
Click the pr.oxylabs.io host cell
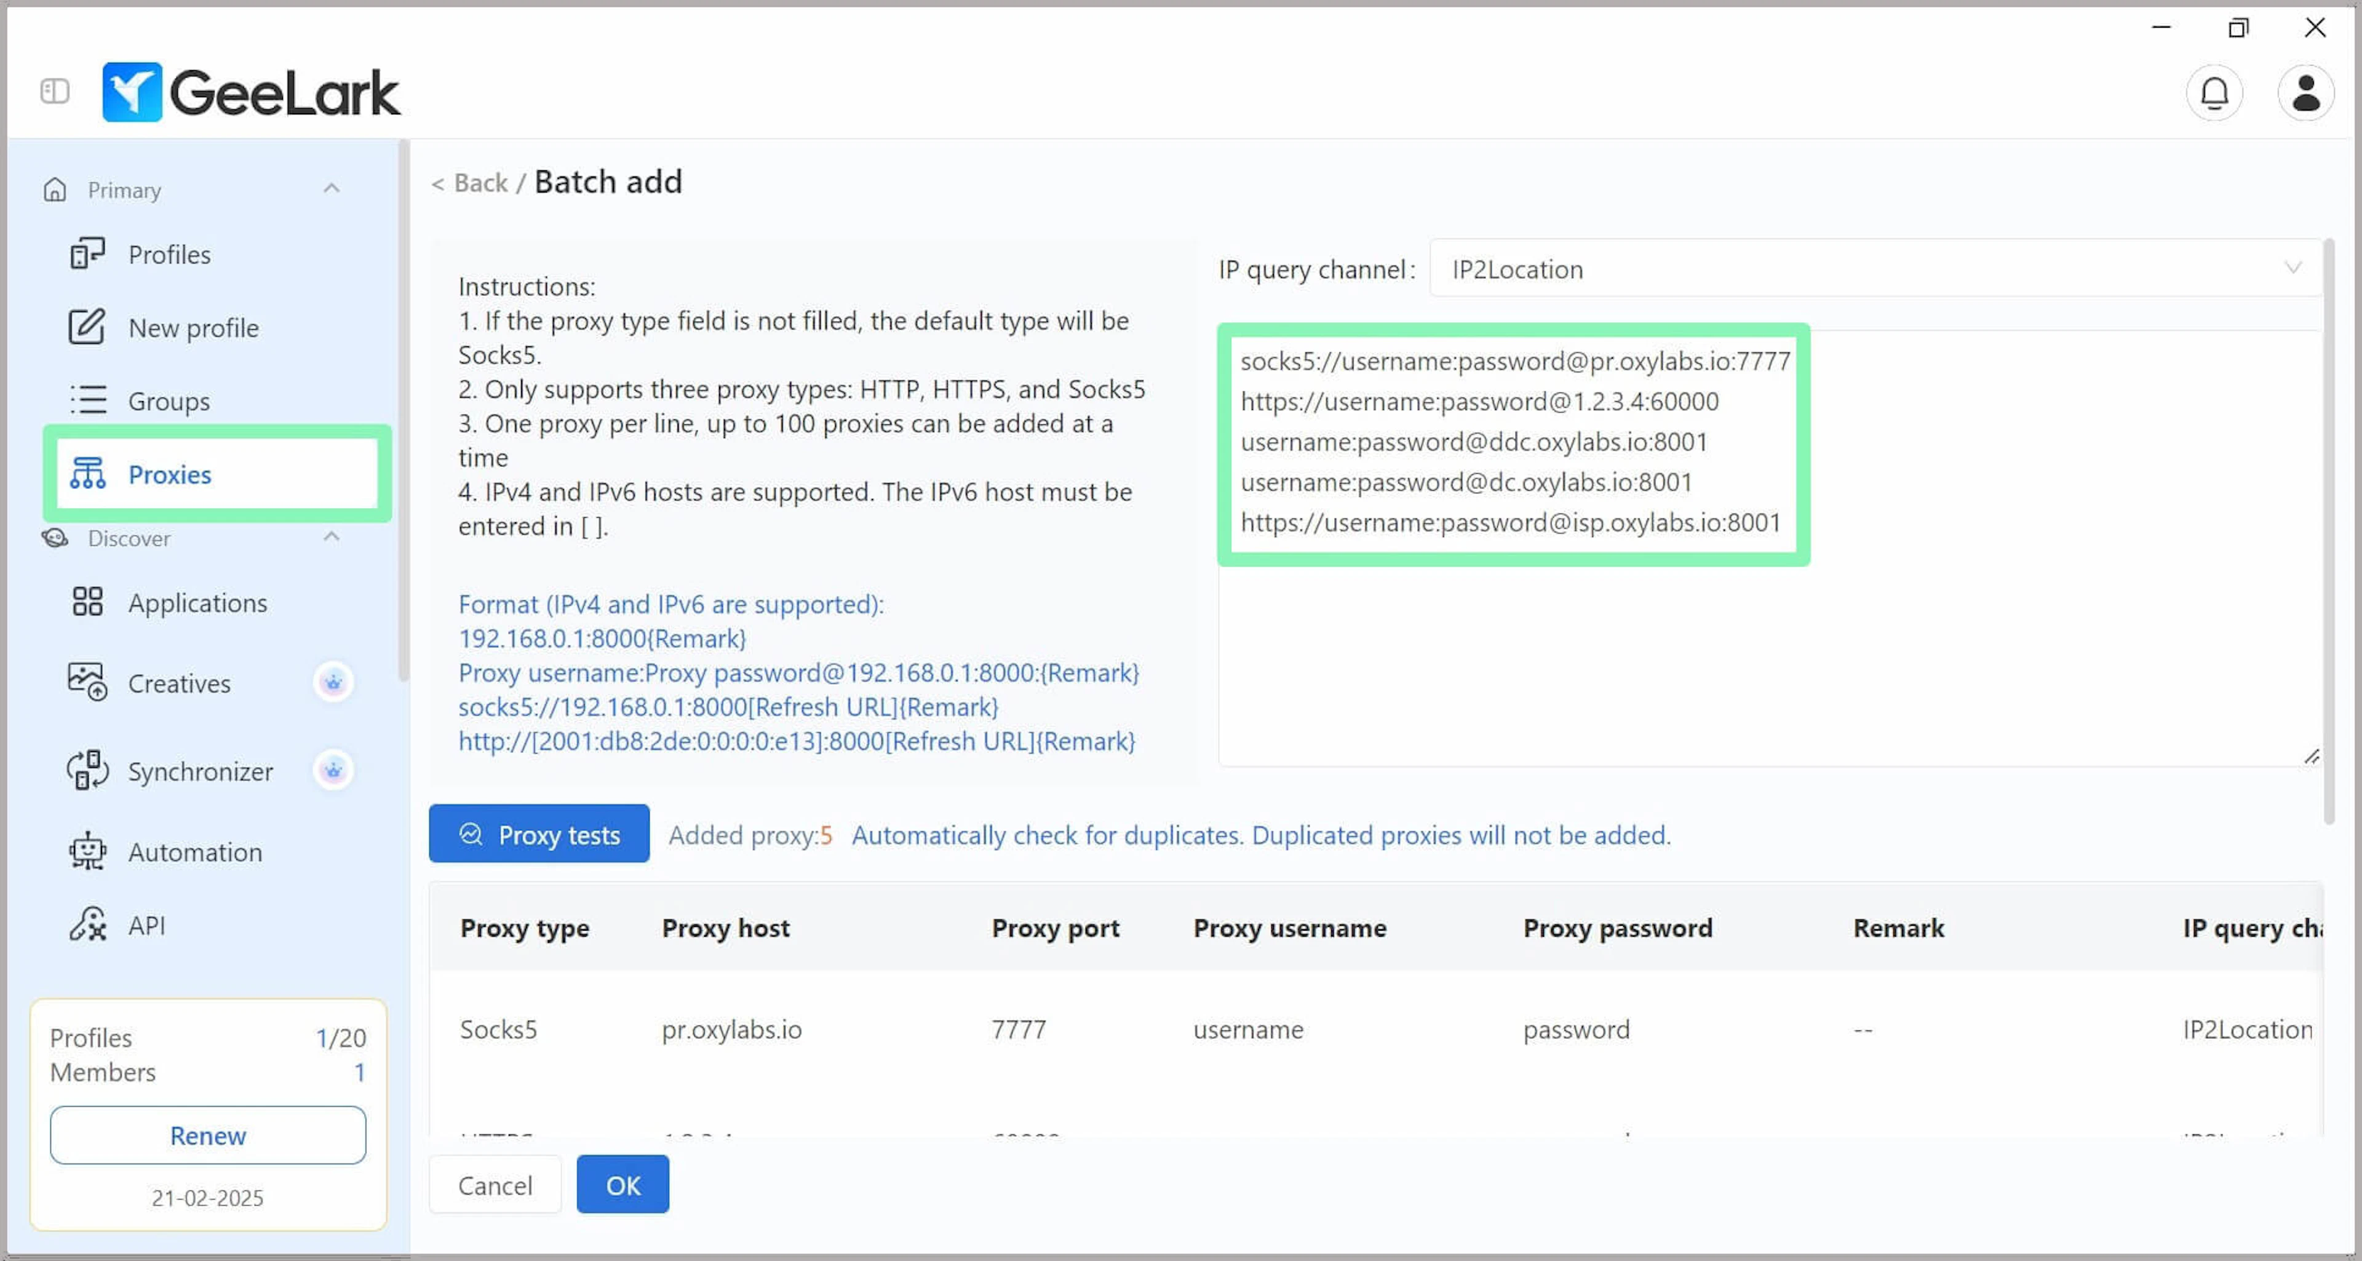732,1029
